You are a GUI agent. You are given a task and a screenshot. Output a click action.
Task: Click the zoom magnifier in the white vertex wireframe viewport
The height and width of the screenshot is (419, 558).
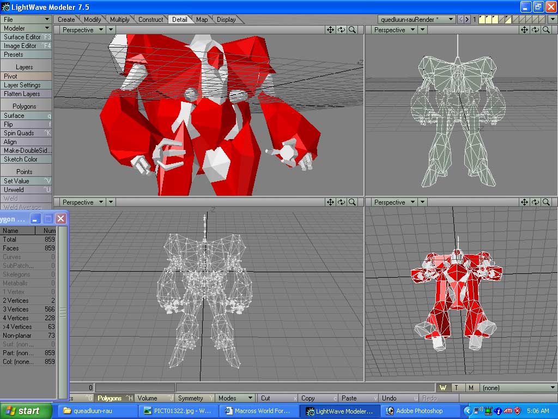click(353, 202)
